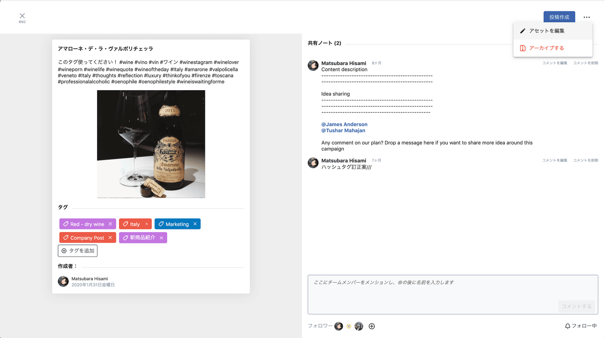Delete the Marketing tag via its X
The height and width of the screenshot is (338, 604).
195,224
